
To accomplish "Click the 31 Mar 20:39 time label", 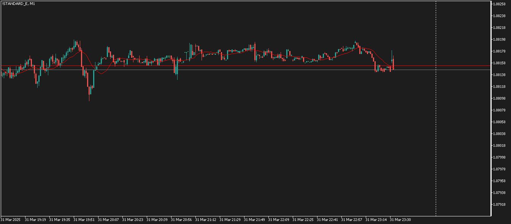I will coord(157,219).
